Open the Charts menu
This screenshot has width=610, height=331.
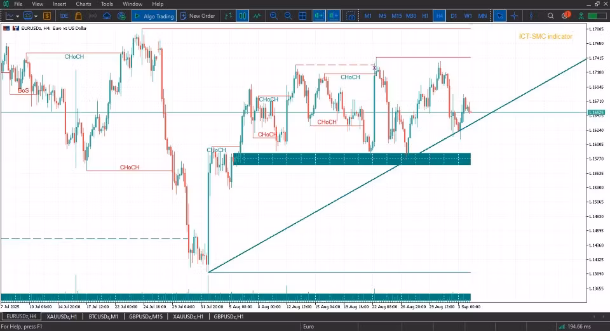pyautogui.click(x=83, y=4)
